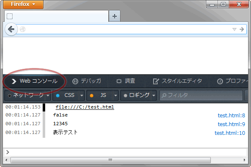Open source link test.html:8
Viewport: 251px width, 167px height.
tap(231, 115)
